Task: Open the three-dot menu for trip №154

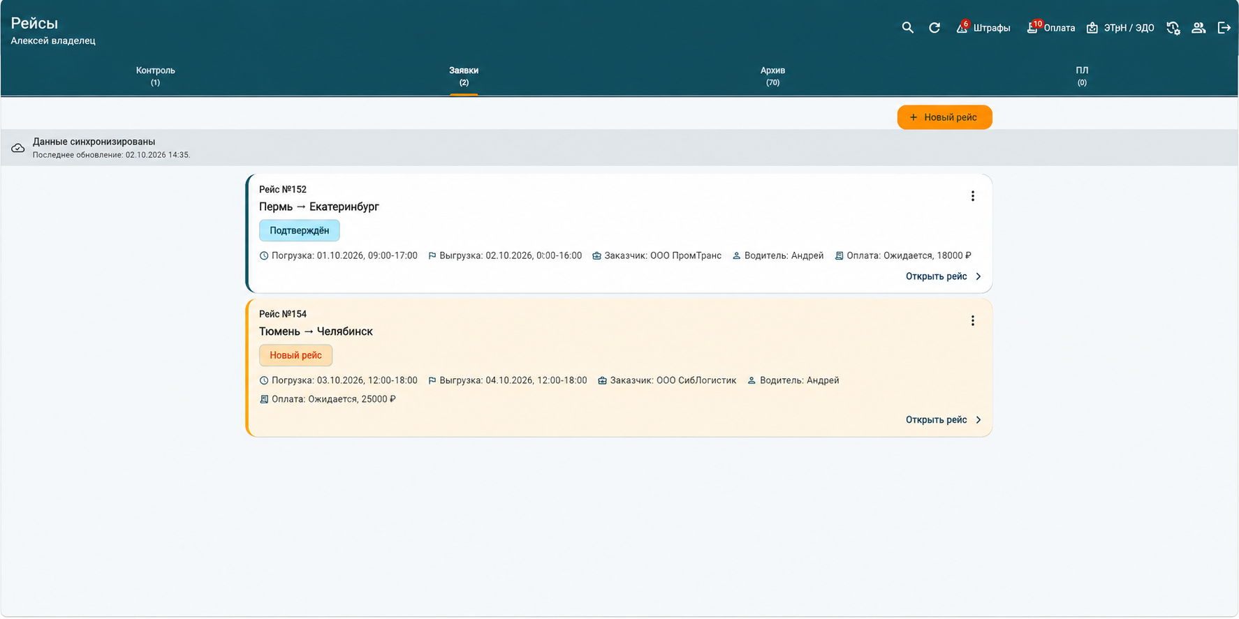Action: pyautogui.click(x=972, y=321)
